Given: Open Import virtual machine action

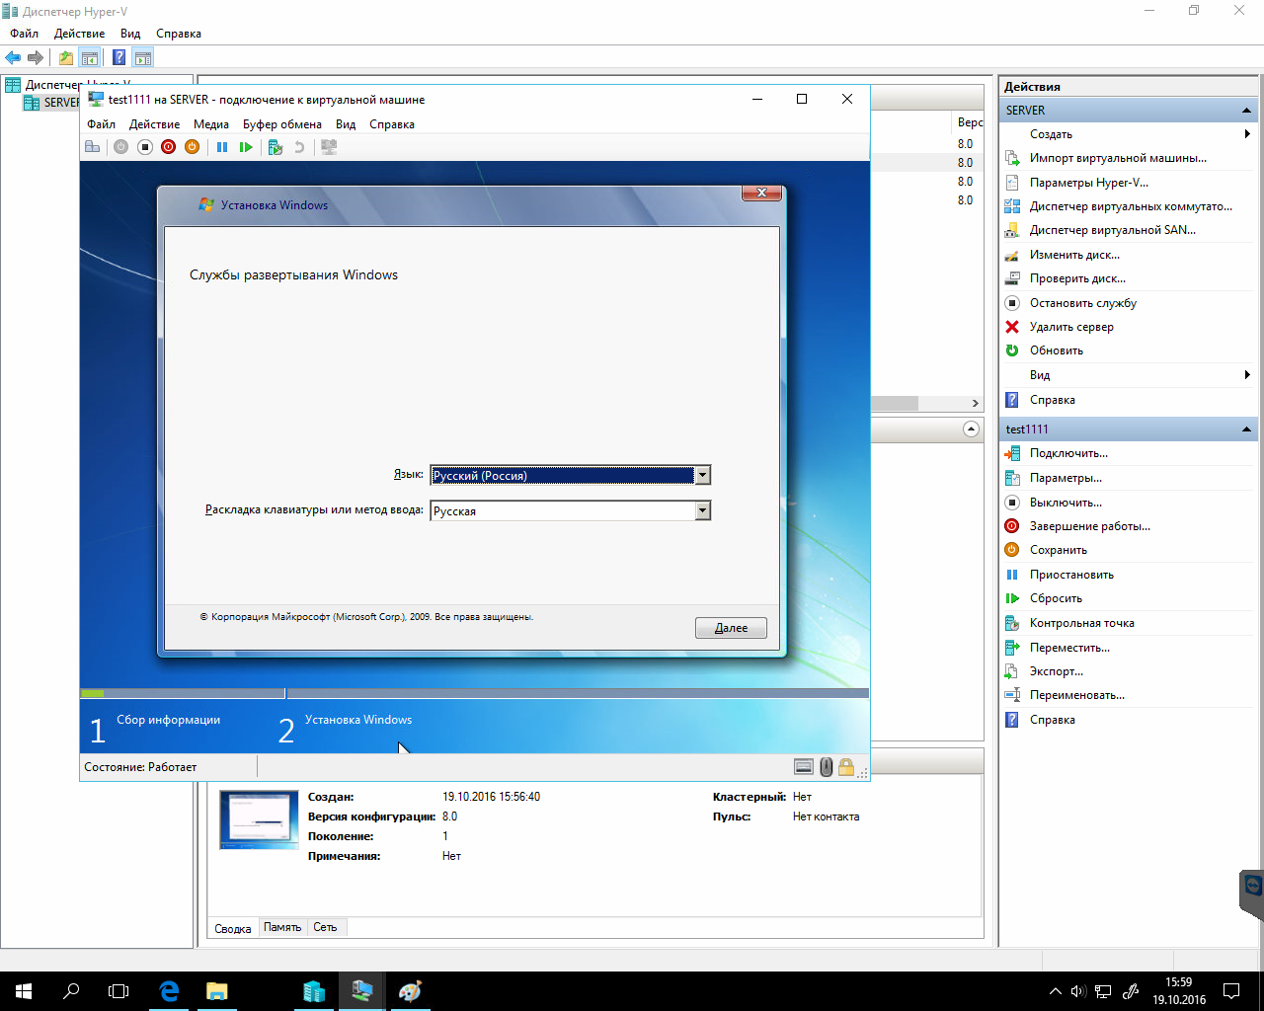Looking at the screenshot, I should click(x=1118, y=158).
